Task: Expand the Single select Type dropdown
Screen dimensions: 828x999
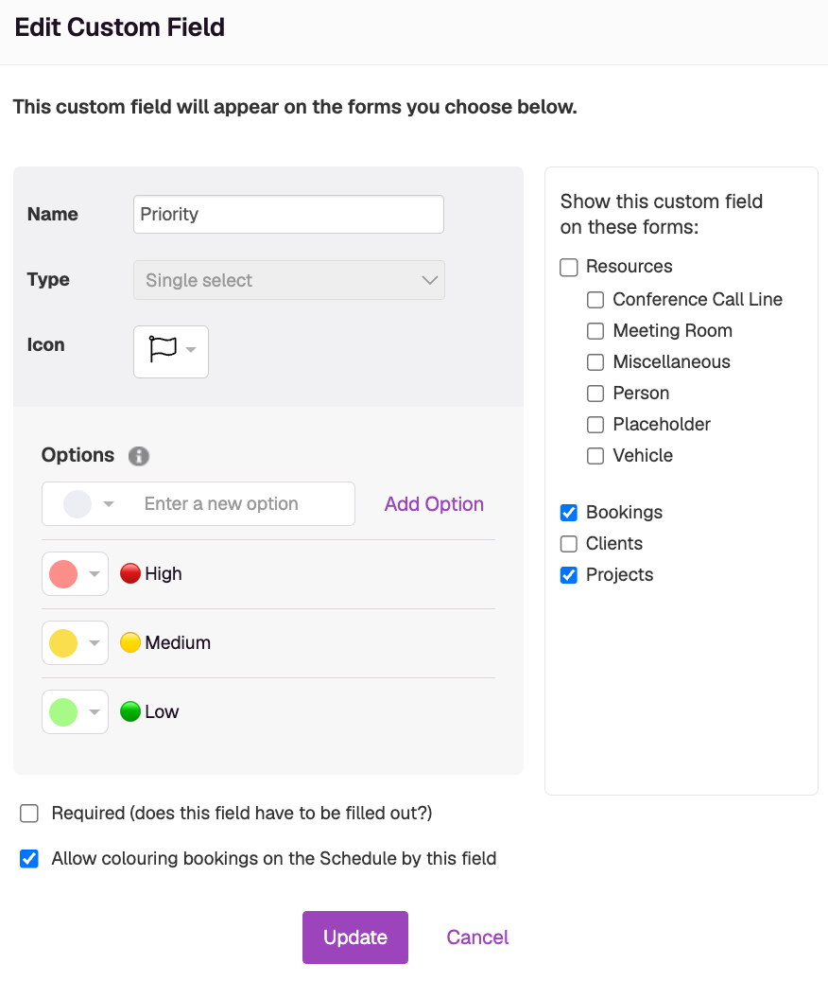Action: pyautogui.click(x=289, y=280)
